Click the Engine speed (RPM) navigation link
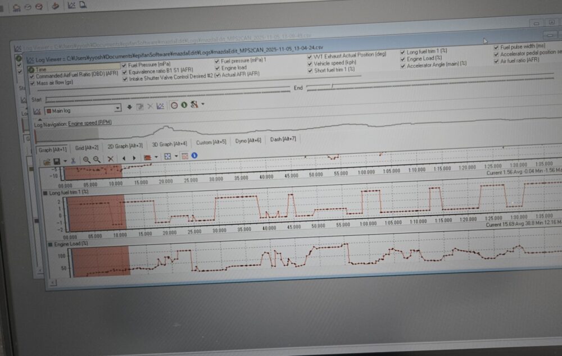The height and width of the screenshot is (356, 562). coord(90,123)
